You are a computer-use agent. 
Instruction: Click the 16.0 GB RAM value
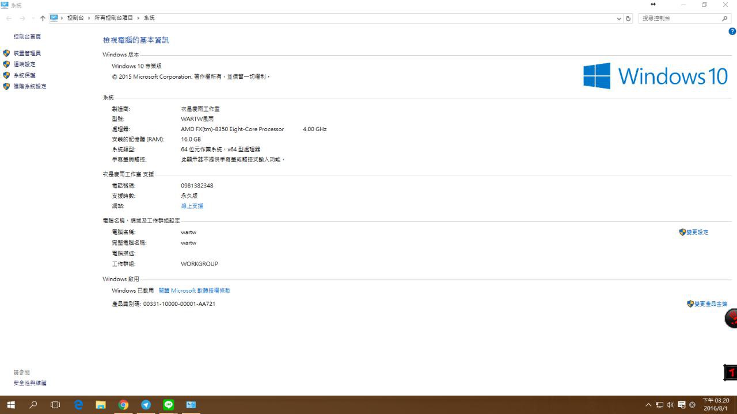click(x=191, y=139)
